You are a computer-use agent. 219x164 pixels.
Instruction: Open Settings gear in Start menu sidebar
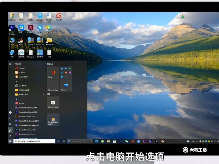(x=10, y=130)
